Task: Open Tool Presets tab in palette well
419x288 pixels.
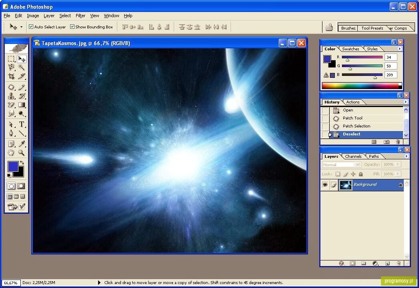Action: point(372,28)
